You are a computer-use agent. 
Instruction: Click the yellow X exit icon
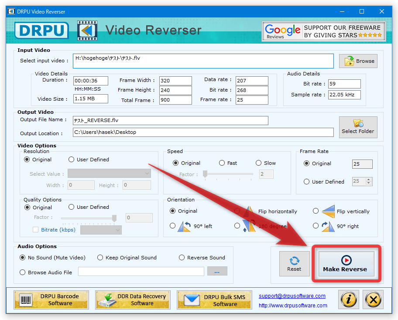click(x=374, y=300)
